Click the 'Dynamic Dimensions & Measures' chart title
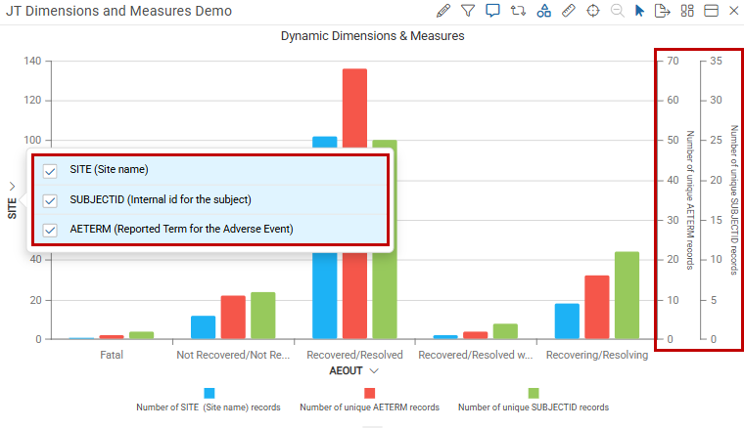Viewport: 744px width, 428px height. 372,36
